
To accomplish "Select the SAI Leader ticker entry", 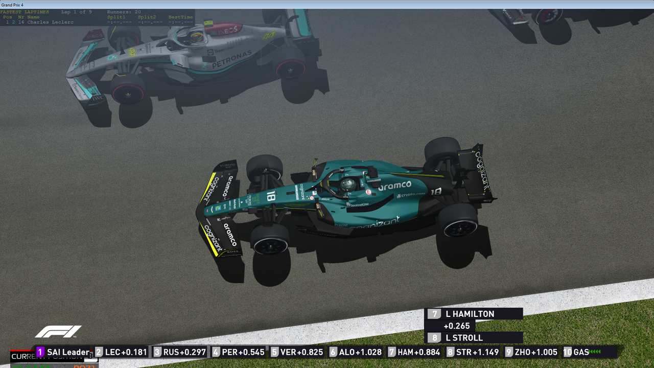I will [63, 352].
